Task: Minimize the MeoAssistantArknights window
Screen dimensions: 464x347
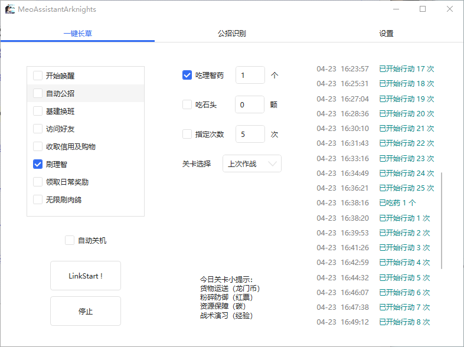Action: [x=396, y=9]
